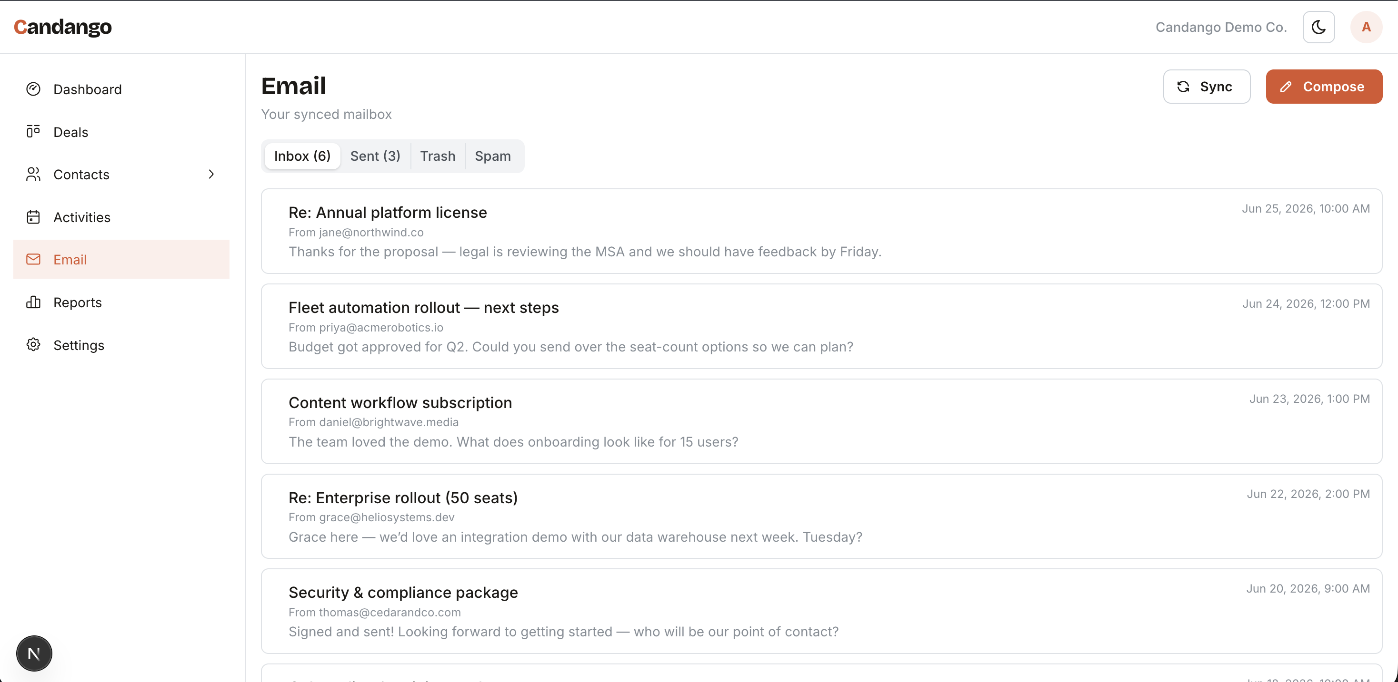Click the Jun 20, 2026, 9:00 AM timestamp
Image resolution: width=1398 pixels, height=682 pixels.
point(1308,589)
